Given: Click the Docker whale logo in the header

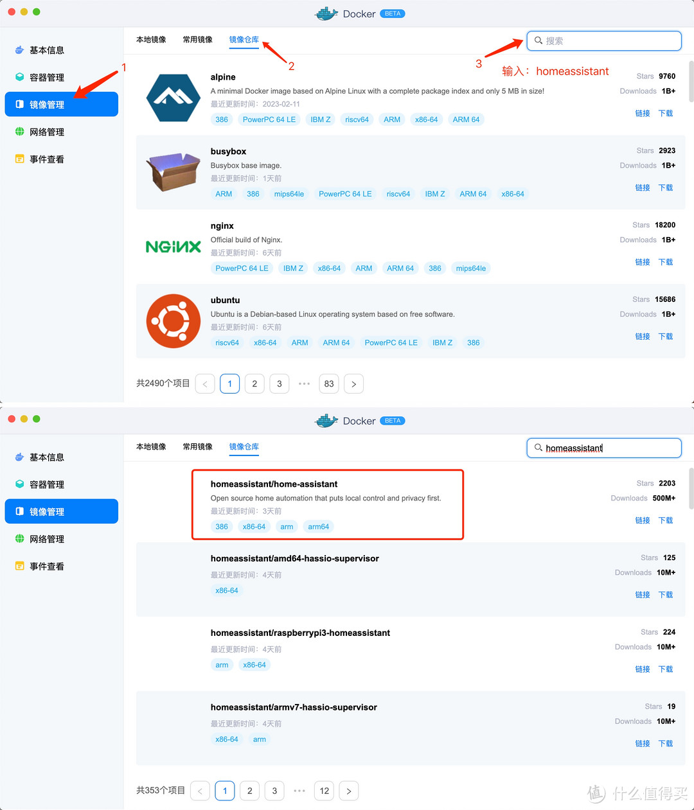Looking at the screenshot, I should [326, 13].
